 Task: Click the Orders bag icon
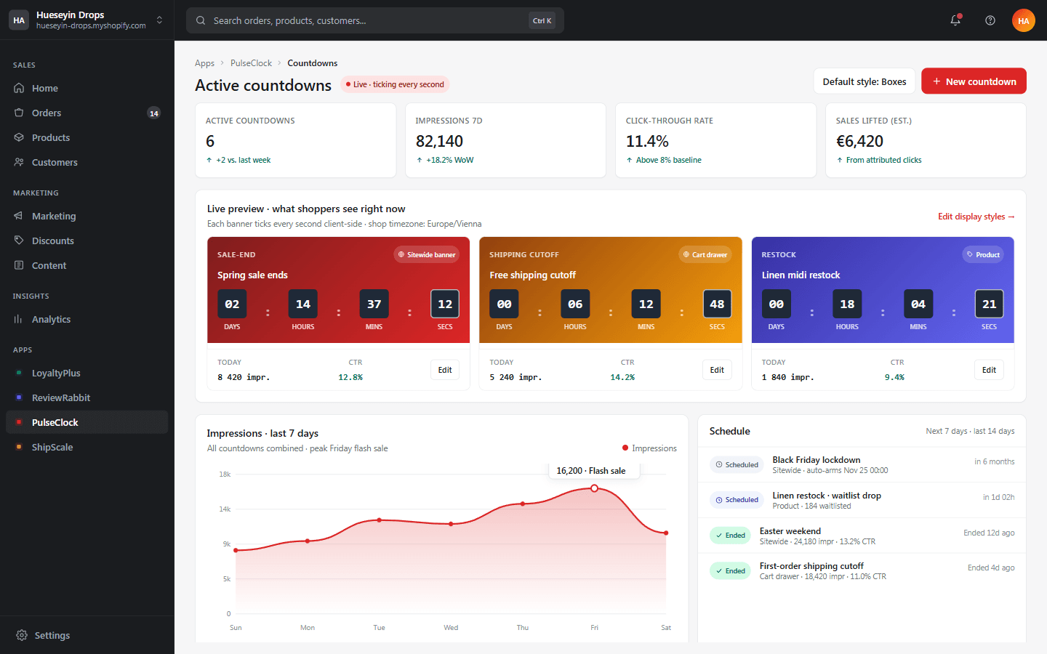[x=19, y=113]
